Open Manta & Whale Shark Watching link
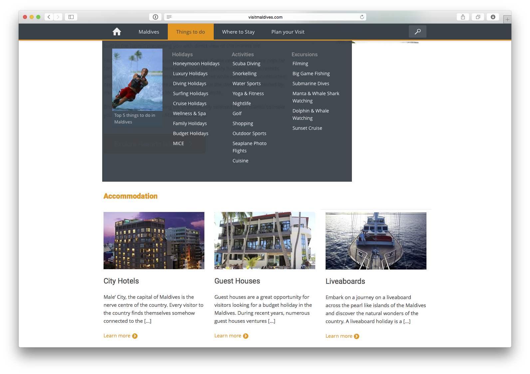 [x=316, y=97]
